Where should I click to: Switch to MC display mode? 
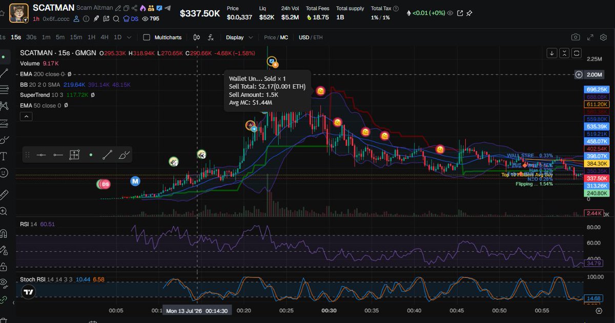tap(284, 37)
